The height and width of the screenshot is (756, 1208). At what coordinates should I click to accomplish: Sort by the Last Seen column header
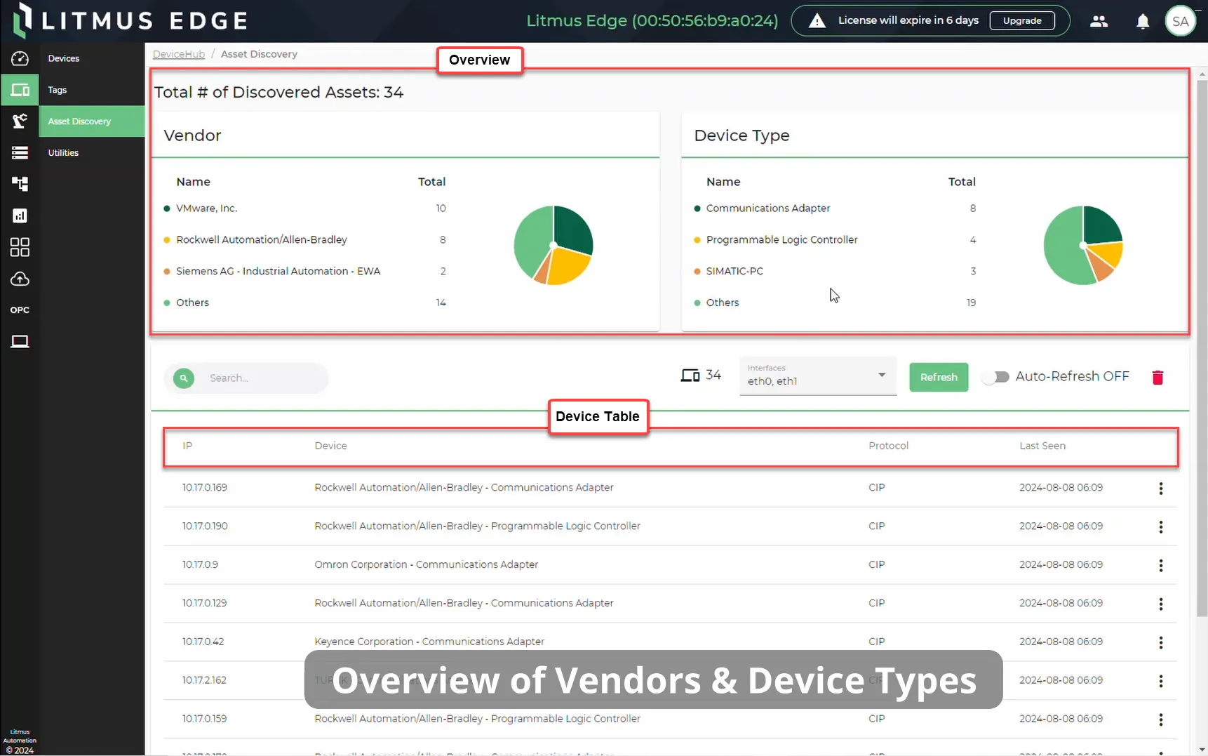point(1042,446)
